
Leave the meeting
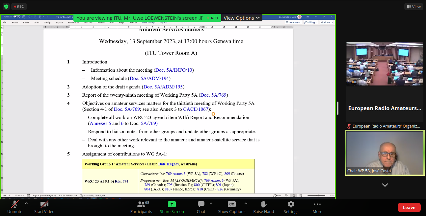409,207
